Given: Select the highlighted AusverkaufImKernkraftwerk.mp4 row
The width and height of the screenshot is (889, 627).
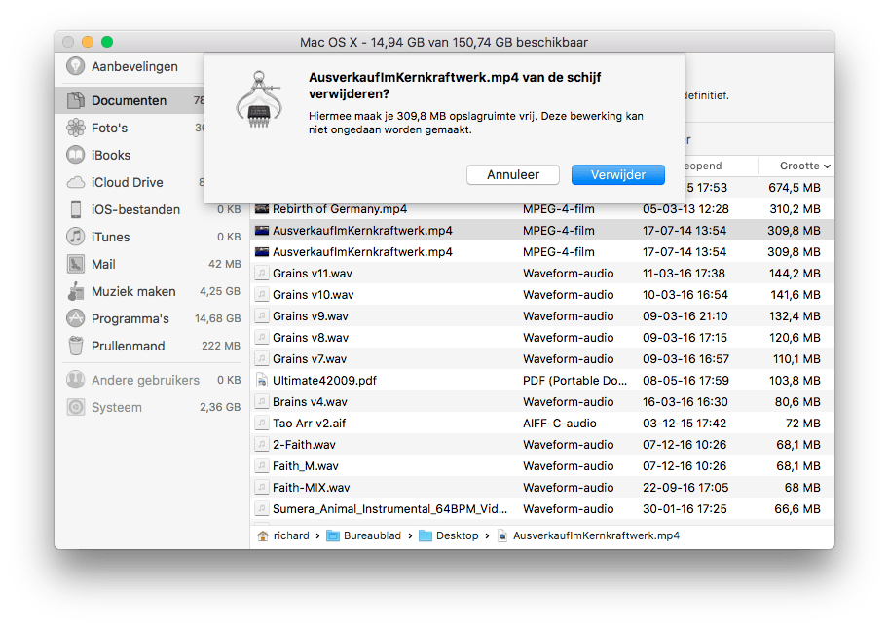Looking at the screenshot, I should coord(542,230).
